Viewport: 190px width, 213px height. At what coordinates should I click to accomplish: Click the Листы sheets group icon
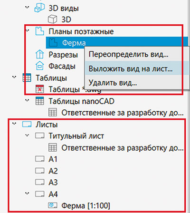pyautogui.click(x=27, y=124)
